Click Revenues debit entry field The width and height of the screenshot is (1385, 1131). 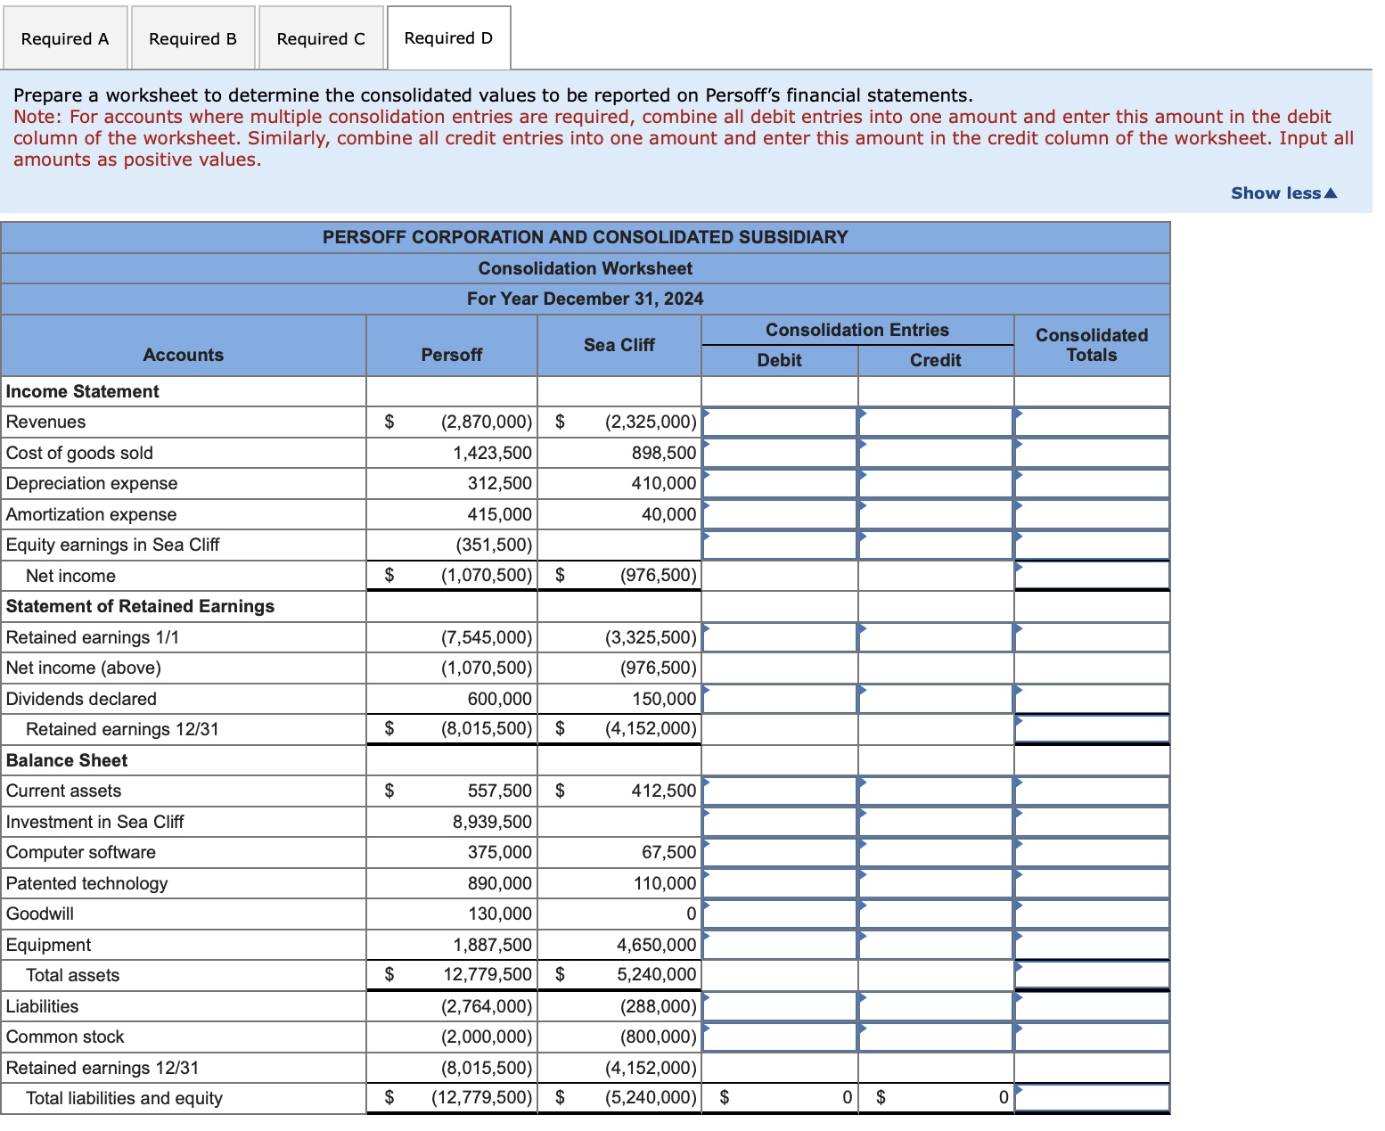point(780,422)
